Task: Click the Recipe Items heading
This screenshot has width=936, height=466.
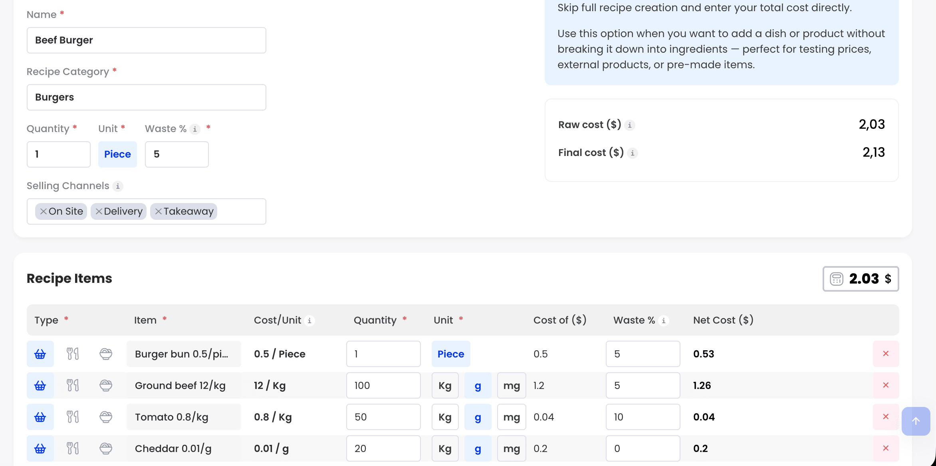Action: (x=69, y=278)
